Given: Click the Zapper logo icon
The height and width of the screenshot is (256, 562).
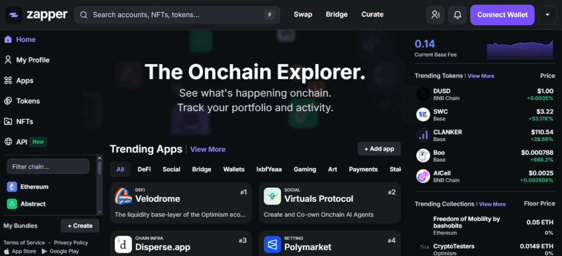Looking at the screenshot, I should coord(14,15).
